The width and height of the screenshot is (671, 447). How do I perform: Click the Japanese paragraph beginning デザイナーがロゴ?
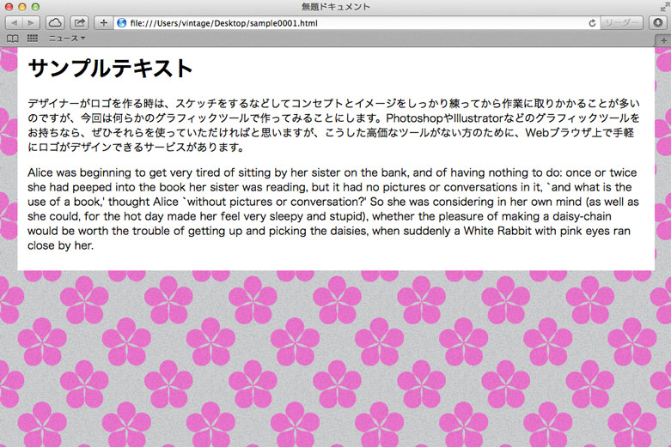click(x=334, y=125)
